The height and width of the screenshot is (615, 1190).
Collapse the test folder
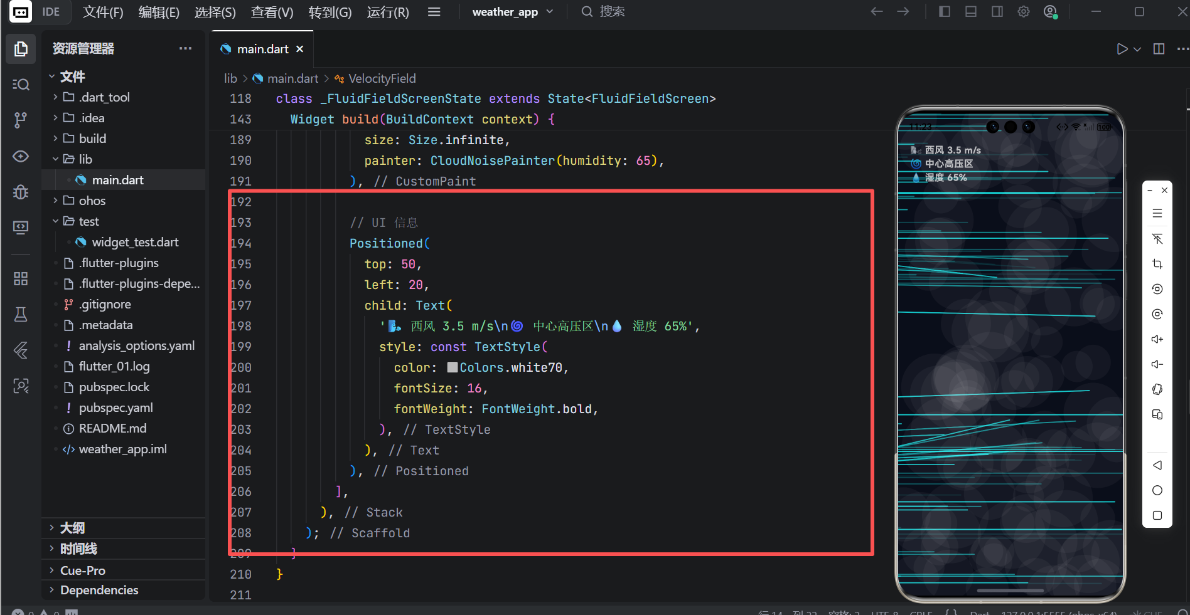(x=123, y=221)
